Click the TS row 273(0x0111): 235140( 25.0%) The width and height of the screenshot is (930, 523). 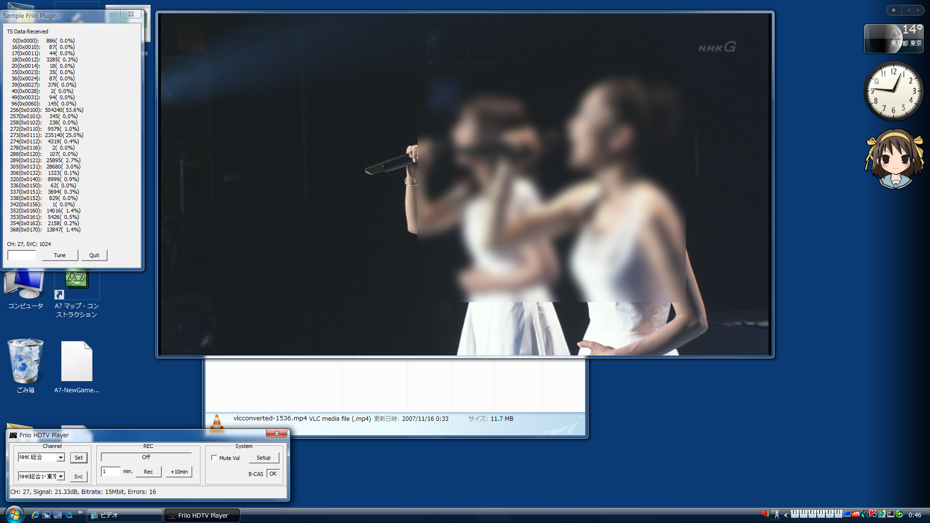coord(47,135)
